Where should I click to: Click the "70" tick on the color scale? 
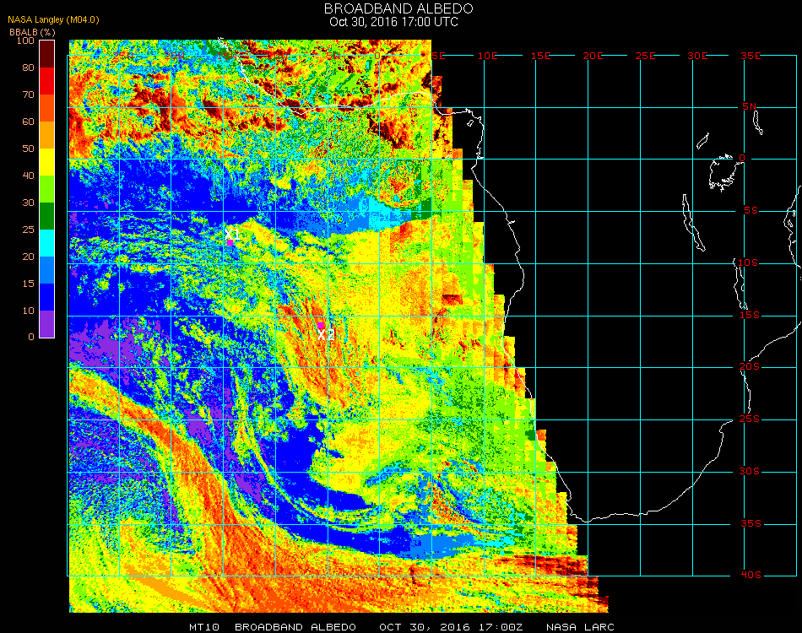coord(28,95)
